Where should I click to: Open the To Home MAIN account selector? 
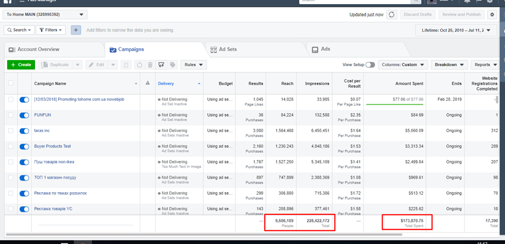[x=45, y=15]
